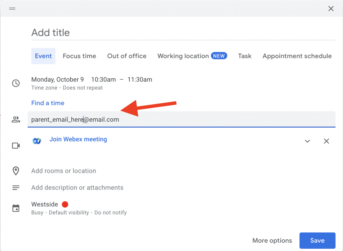The height and width of the screenshot is (251, 343).
Task: Switch to Out of office tab
Action: (127, 56)
